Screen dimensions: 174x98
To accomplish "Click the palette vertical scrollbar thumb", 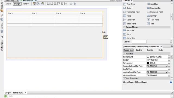I will 172,17.
